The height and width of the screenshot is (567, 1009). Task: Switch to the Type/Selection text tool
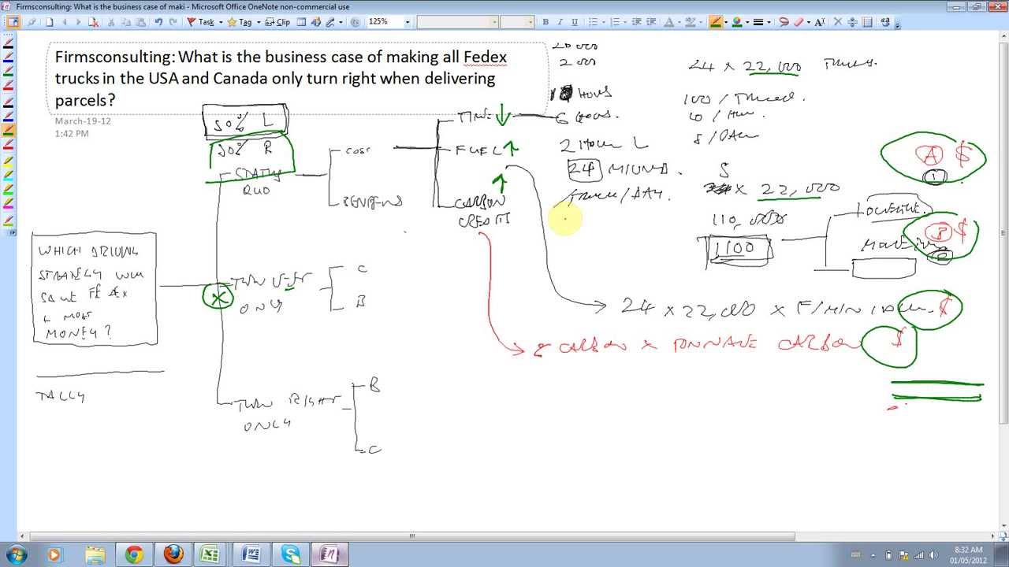click(x=820, y=22)
